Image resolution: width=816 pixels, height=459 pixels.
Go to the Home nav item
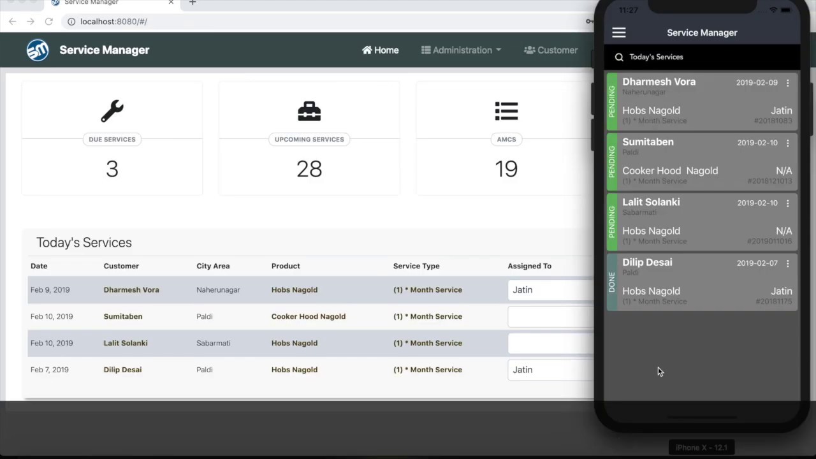click(380, 50)
